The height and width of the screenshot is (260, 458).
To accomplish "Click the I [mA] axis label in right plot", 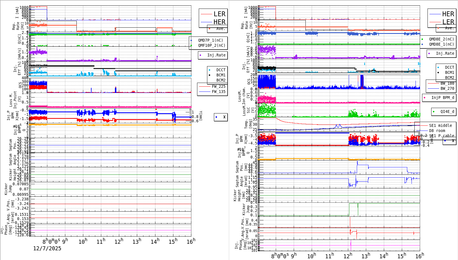I will (x=246, y=13).
